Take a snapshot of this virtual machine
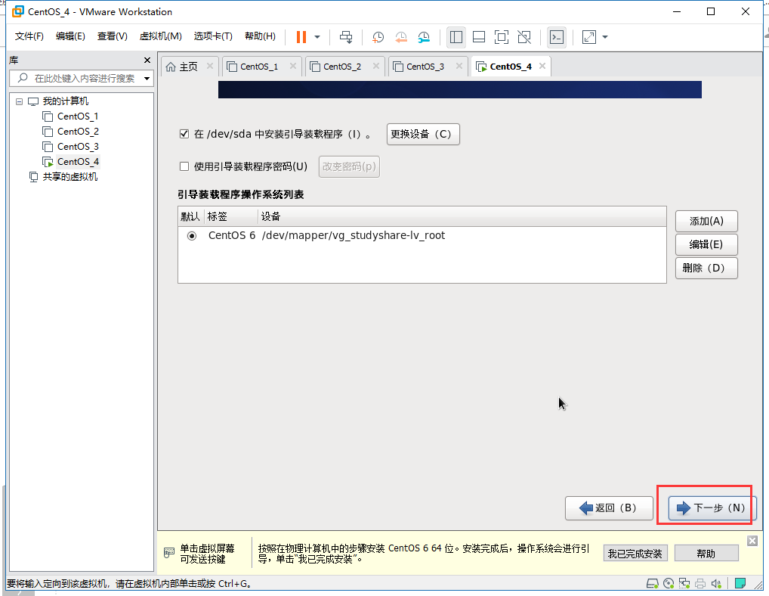 tap(378, 37)
